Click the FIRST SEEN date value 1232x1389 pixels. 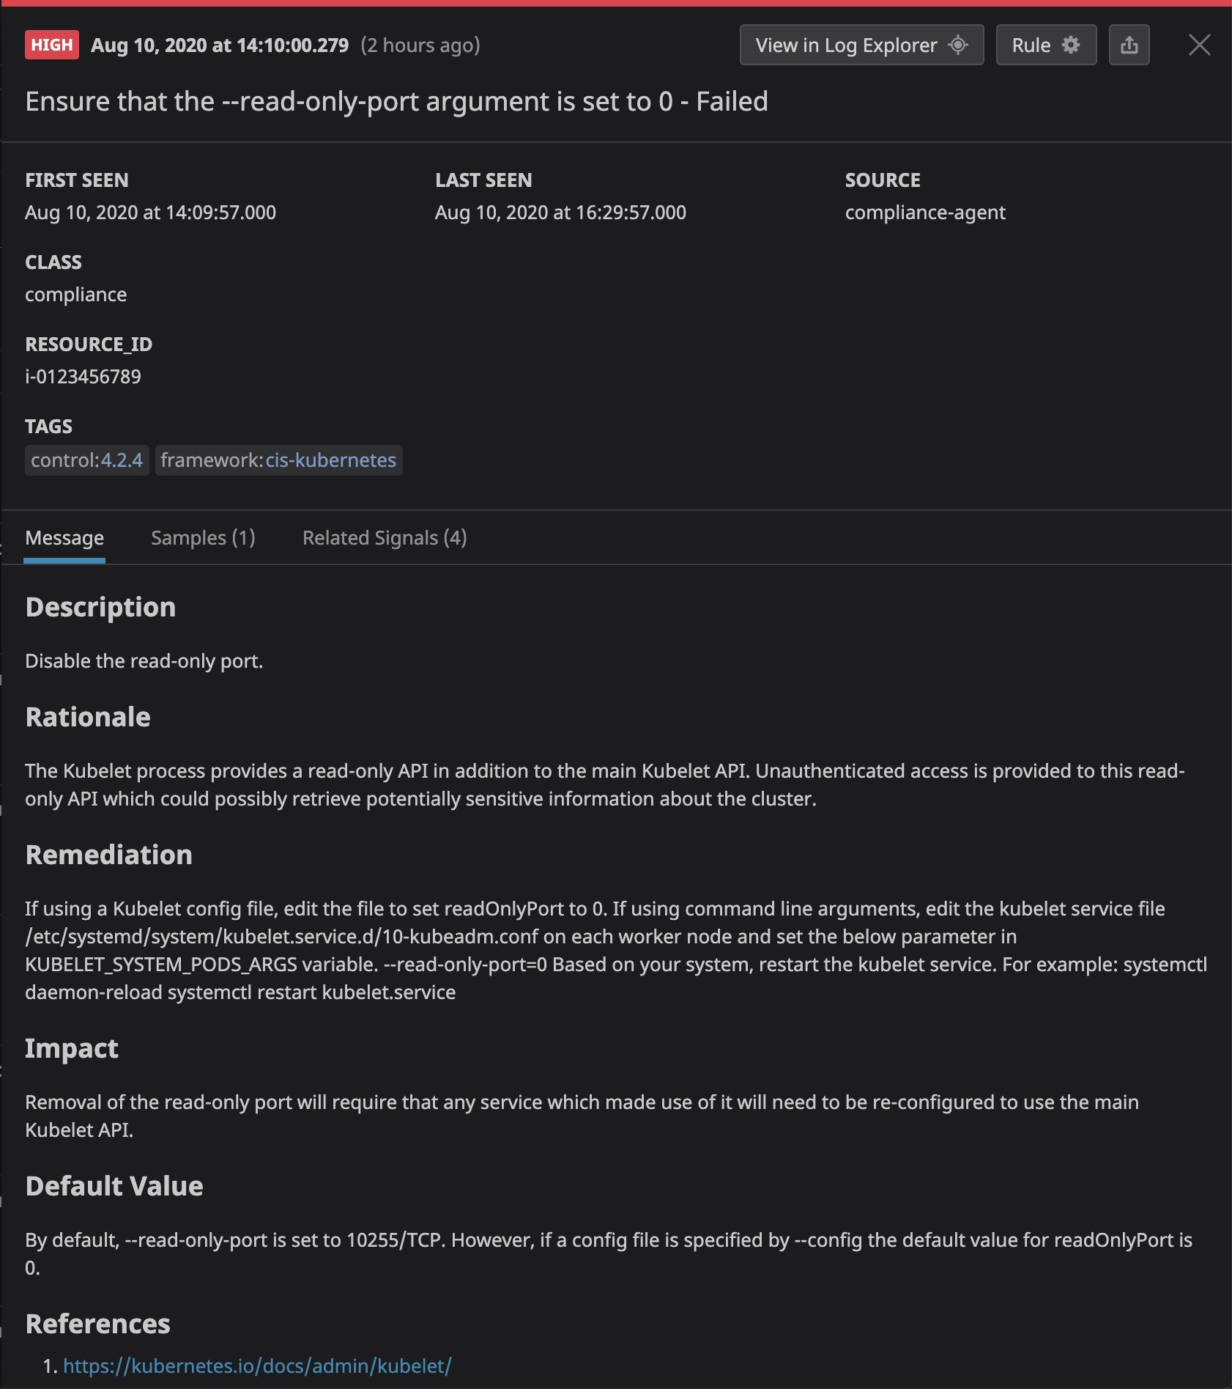click(150, 212)
